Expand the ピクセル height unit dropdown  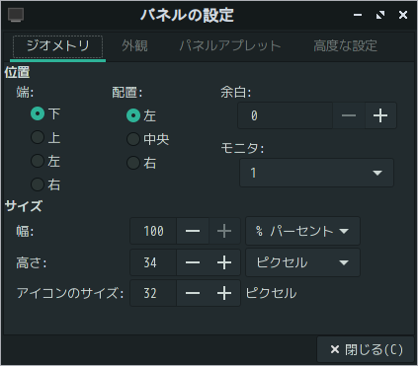pyautogui.click(x=302, y=262)
